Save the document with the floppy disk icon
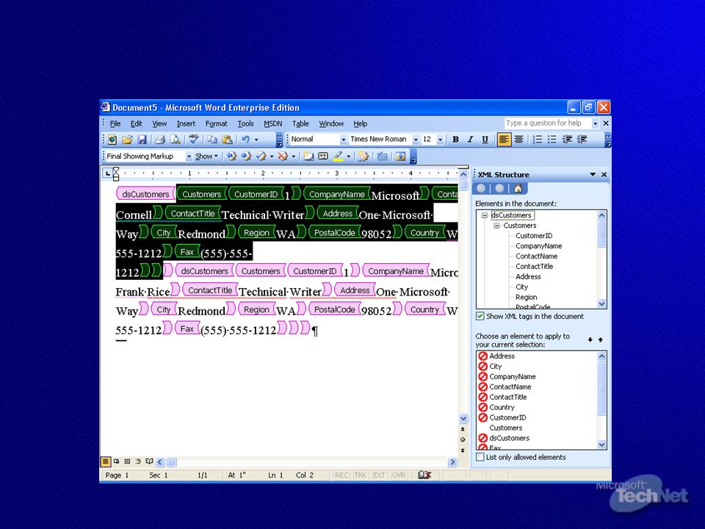This screenshot has height=529, width=705. tap(142, 140)
